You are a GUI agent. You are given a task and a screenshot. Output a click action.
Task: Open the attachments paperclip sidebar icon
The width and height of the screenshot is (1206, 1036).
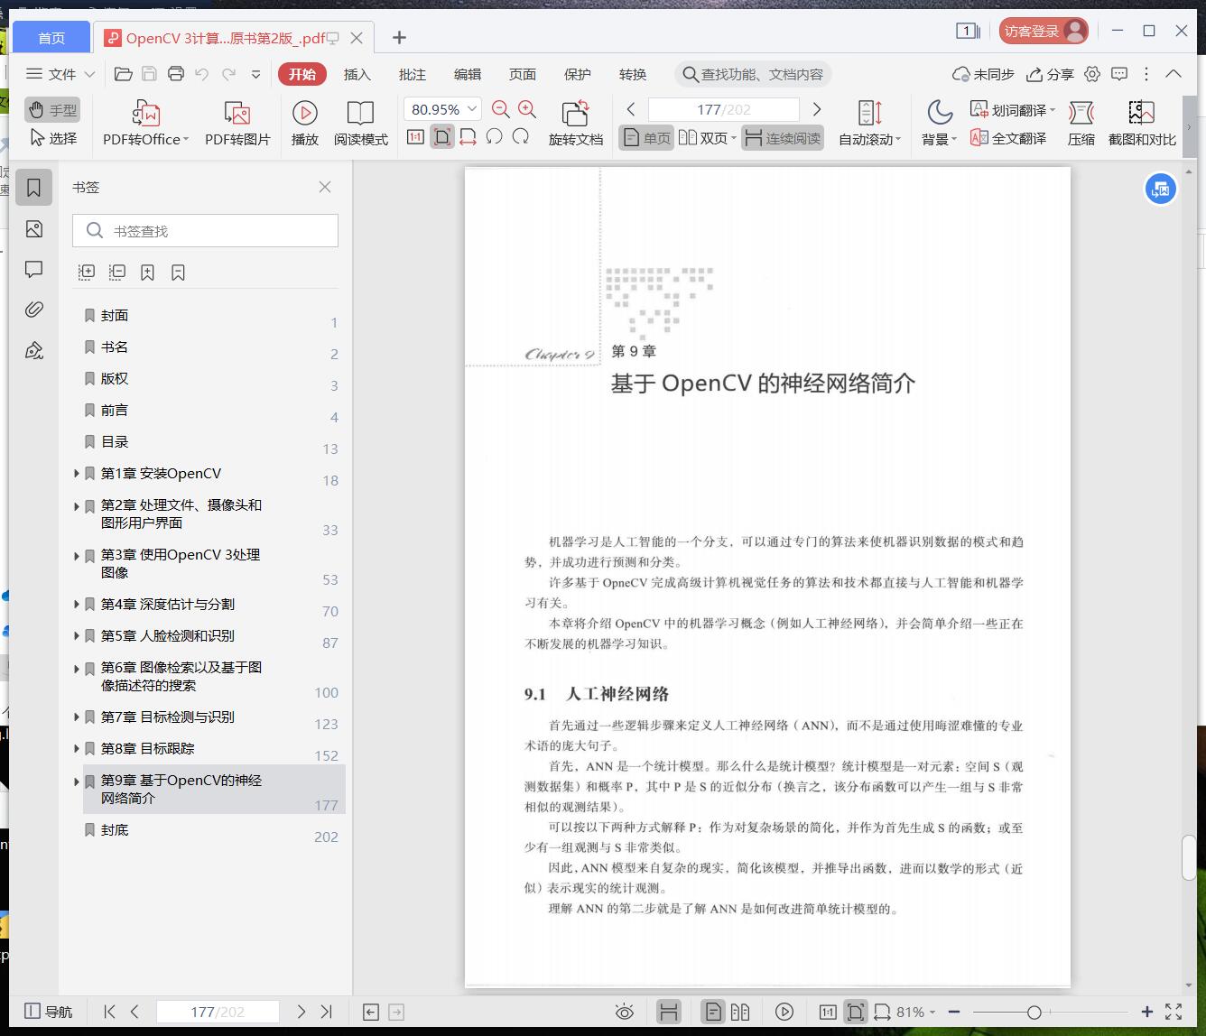[x=34, y=310]
